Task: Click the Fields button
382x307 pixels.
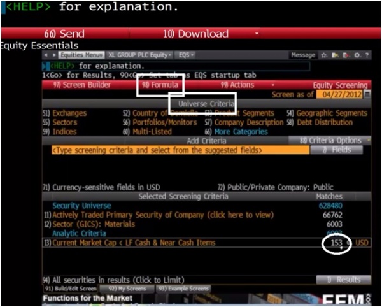Action: click(336, 150)
